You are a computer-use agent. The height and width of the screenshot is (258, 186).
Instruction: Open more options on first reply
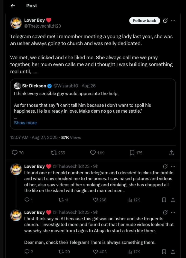173,166
